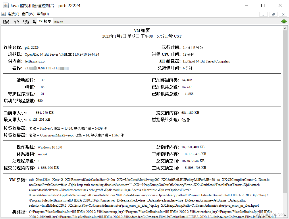
Task: Click the live threads value 39
Action: (x=43, y=80)
